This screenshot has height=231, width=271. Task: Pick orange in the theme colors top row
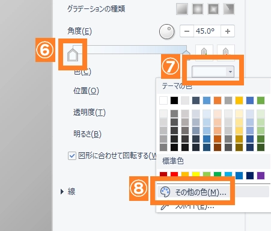click(218, 100)
